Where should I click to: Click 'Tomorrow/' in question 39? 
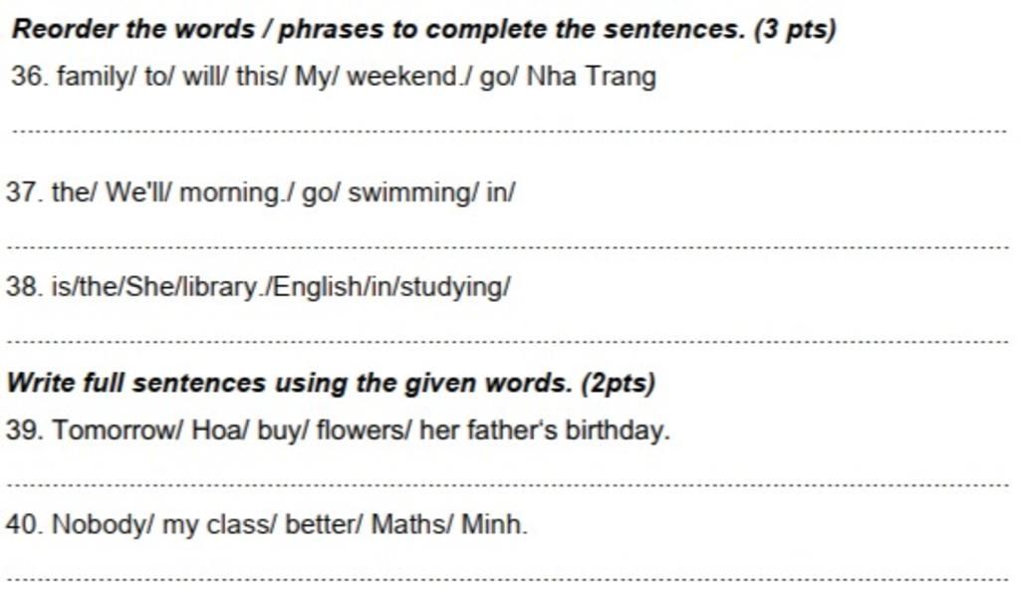pos(118,431)
